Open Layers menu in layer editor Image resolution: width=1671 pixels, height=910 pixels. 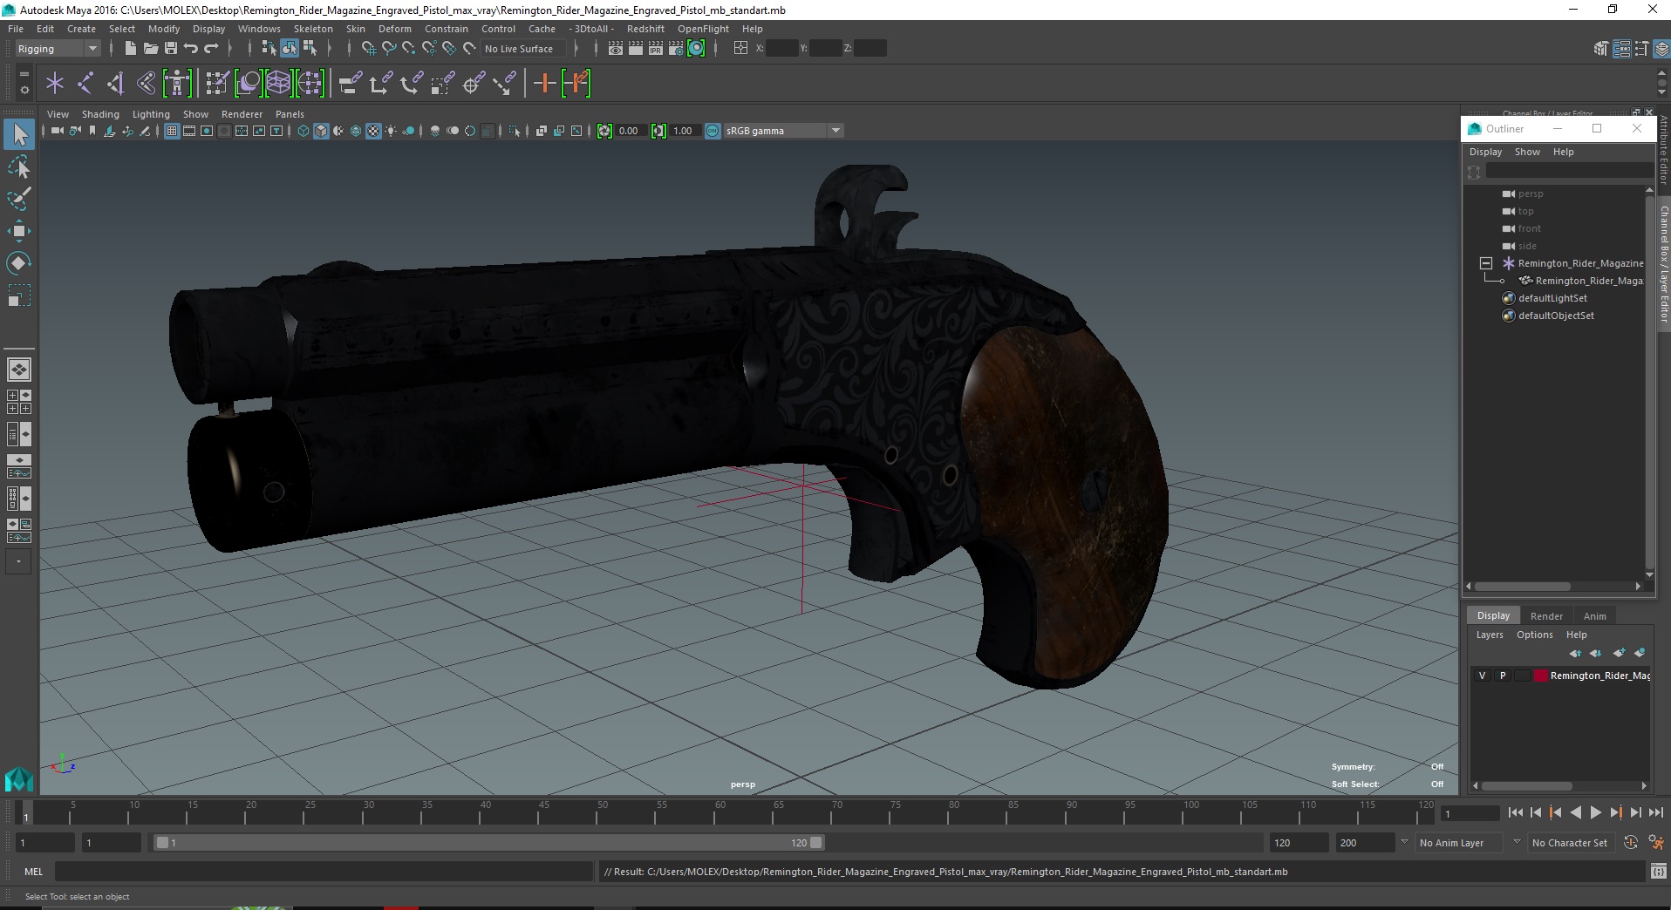click(x=1490, y=635)
